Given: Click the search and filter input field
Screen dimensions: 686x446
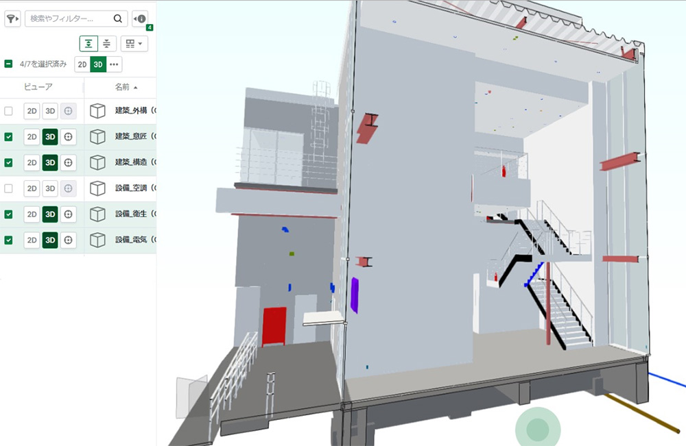Looking at the screenshot, I should pyautogui.click(x=69, y=18).
